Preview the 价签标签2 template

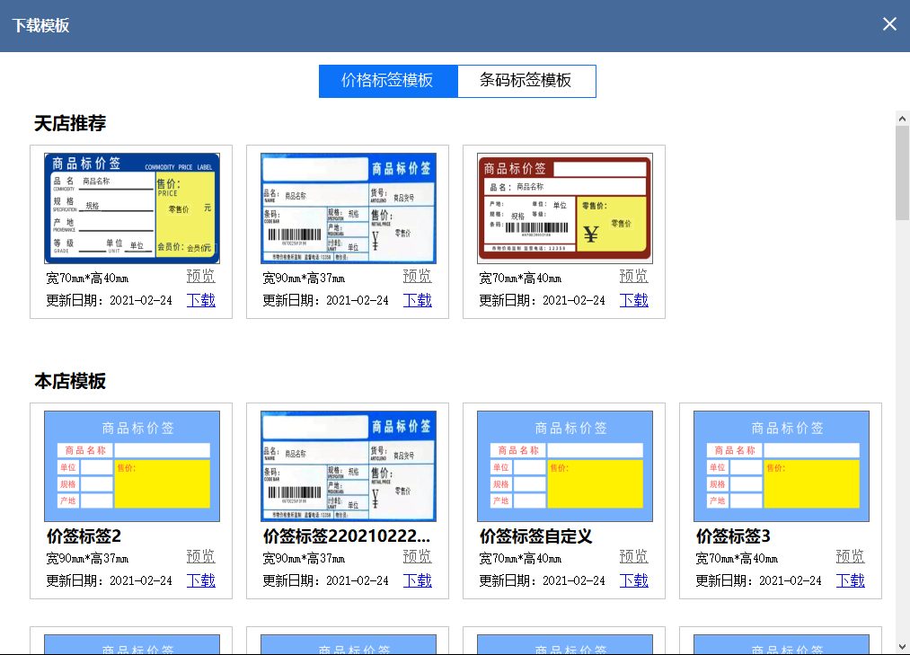tap(200, 556)
